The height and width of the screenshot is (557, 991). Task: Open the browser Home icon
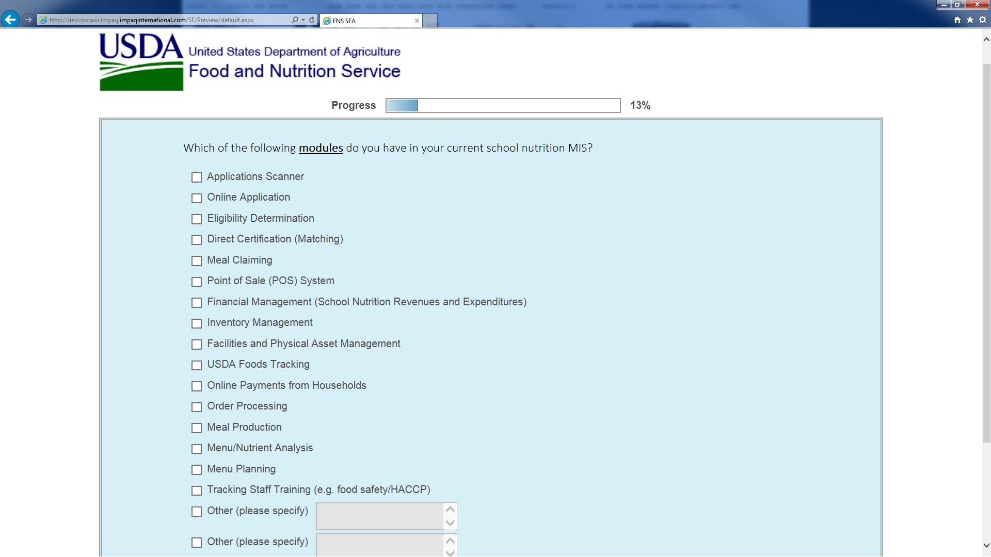(957, 20)
